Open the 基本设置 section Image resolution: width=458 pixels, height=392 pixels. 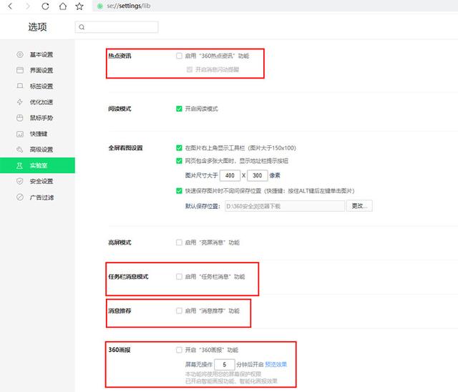coord(37,54)
